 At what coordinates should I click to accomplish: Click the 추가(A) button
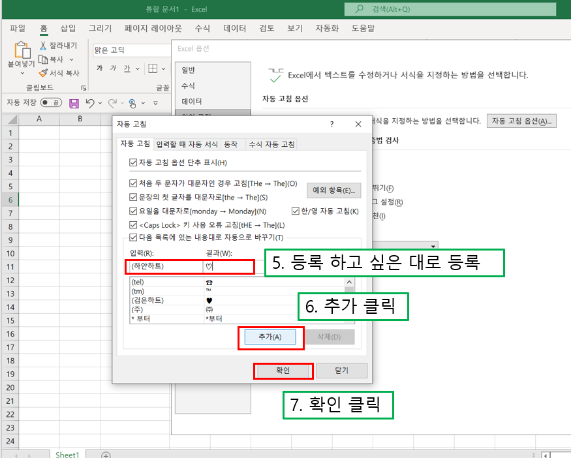(x=270, y=337)
